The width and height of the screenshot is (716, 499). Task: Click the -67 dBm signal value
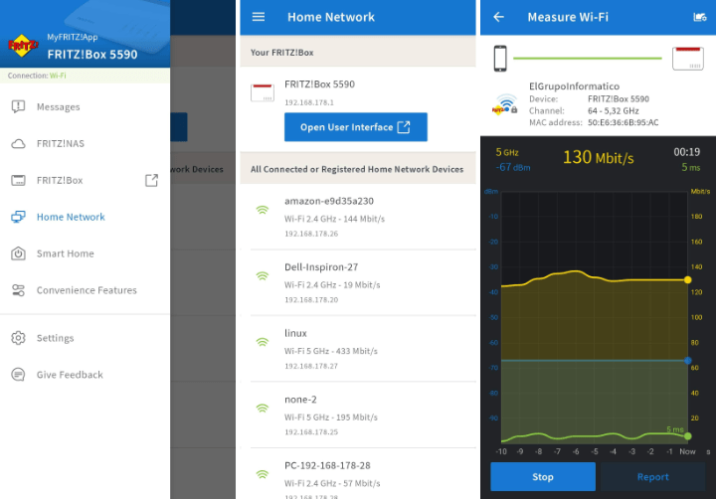513,167
